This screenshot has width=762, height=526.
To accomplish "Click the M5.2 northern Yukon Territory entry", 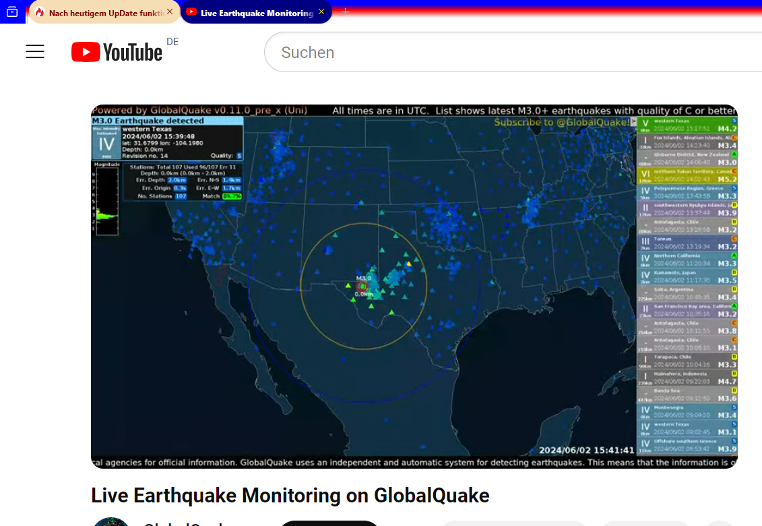I will (x=687, y=175).
